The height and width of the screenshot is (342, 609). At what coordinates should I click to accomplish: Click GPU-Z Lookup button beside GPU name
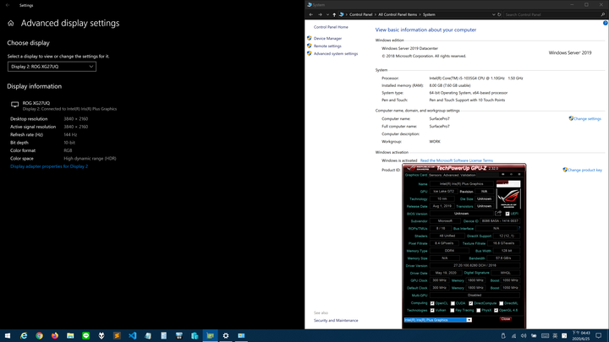508,184
